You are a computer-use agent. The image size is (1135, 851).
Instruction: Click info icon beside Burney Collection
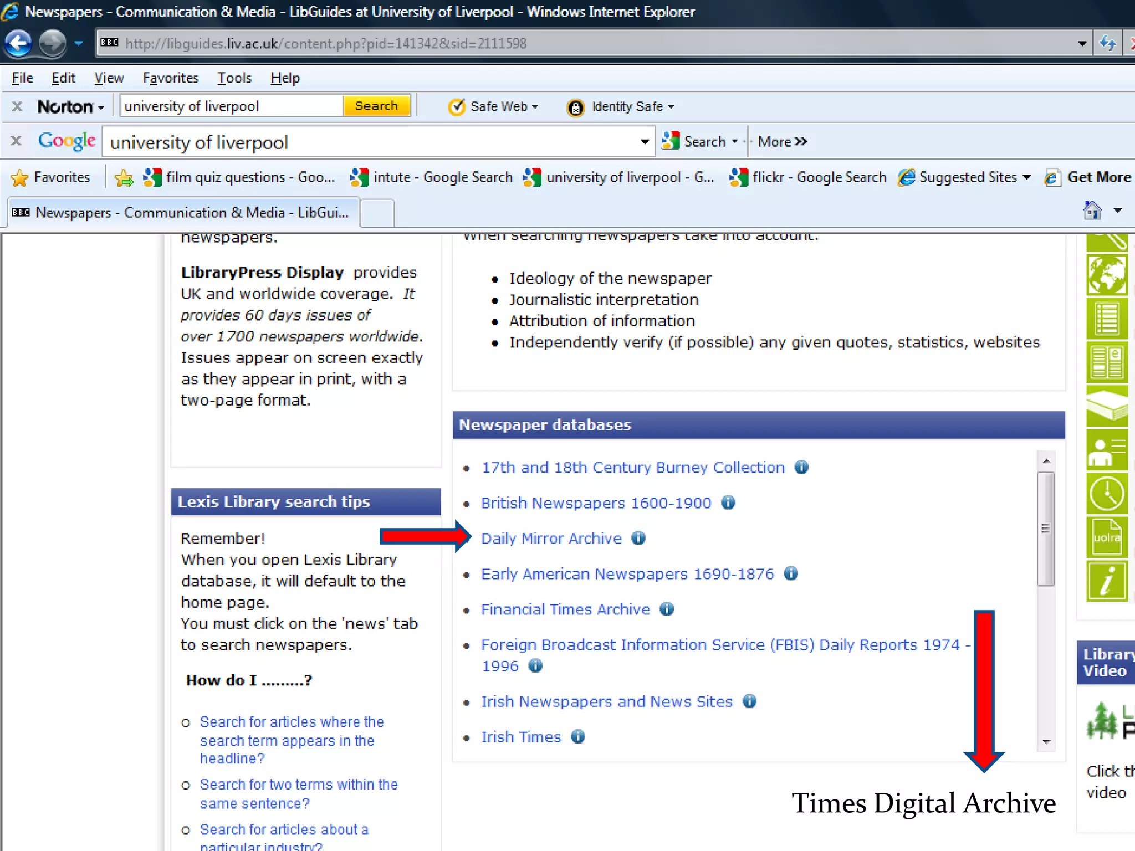click(x=801, y=467)
